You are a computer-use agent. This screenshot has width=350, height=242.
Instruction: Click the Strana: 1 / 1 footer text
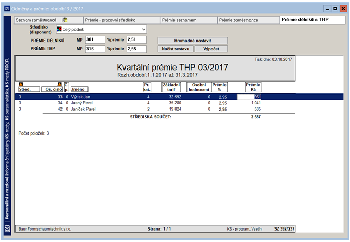(159, 229)
